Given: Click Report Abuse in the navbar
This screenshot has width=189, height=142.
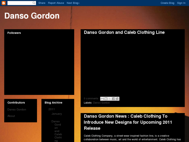Looking at the screenshot, I should (56, 3).
